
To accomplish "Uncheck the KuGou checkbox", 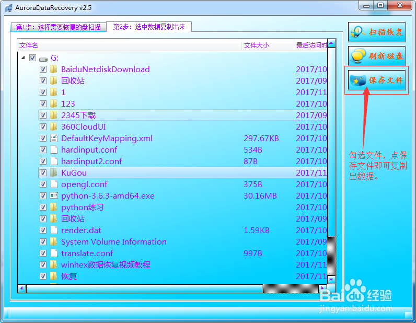I will click(43, 173).
